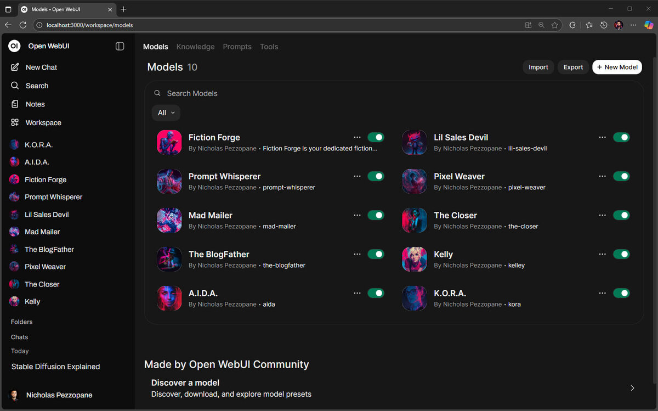Disable the Prompt Whisperer model toggle
Viewport: 658px width, 411px height.
(376, 176)
